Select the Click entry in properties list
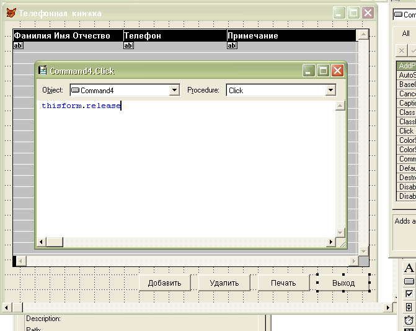 point(406,131)
